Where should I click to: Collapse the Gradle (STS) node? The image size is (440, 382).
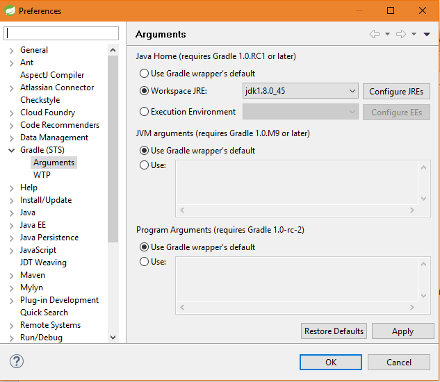pyautogui.click(x=12, y=150)
